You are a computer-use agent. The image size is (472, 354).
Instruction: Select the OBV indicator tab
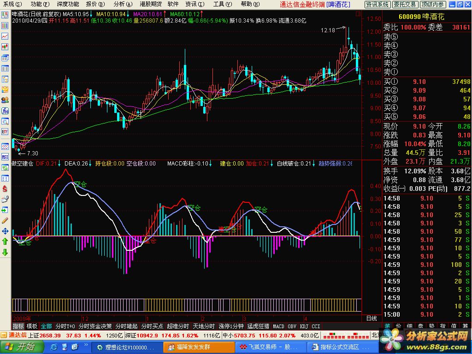point(292,326)
